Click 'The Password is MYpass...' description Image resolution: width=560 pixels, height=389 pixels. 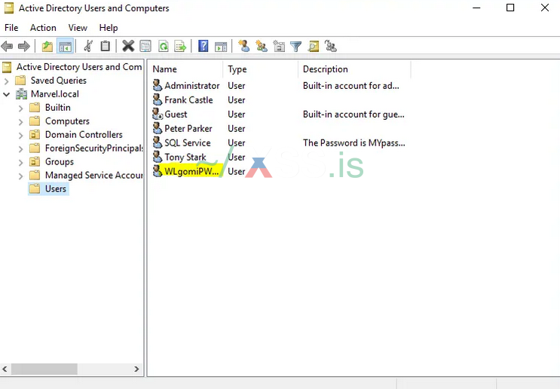(x=353, y=143)
